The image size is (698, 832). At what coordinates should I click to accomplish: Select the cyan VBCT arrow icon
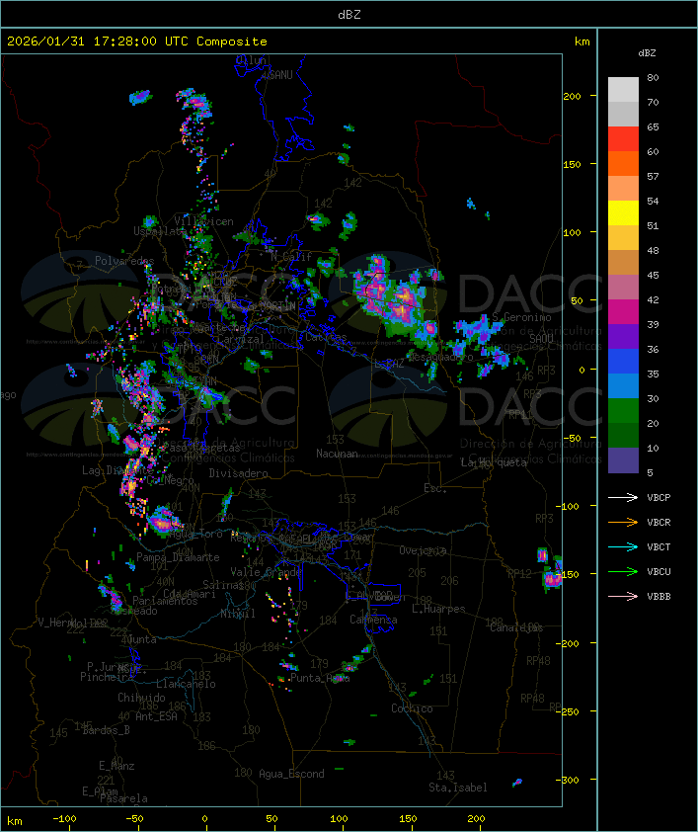pos(624,546)
